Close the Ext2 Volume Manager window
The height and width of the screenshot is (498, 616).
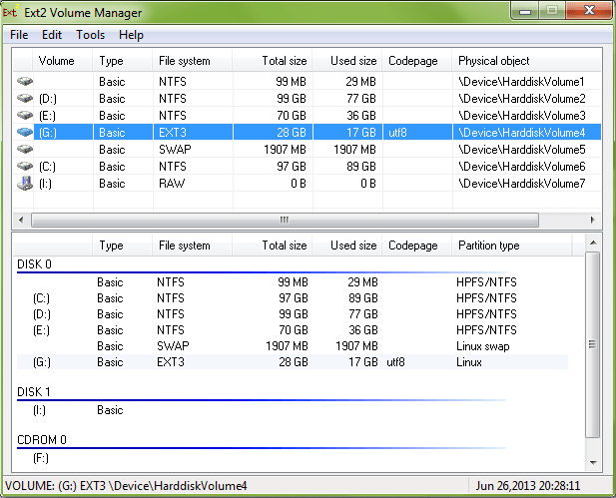[589, 10]
